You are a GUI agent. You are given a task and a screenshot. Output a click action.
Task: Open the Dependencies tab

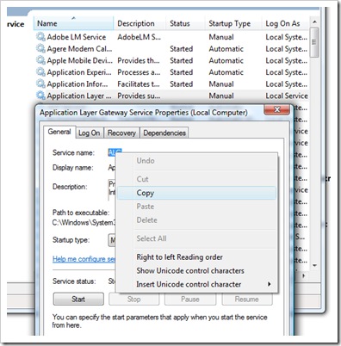(x=164, y=133)
